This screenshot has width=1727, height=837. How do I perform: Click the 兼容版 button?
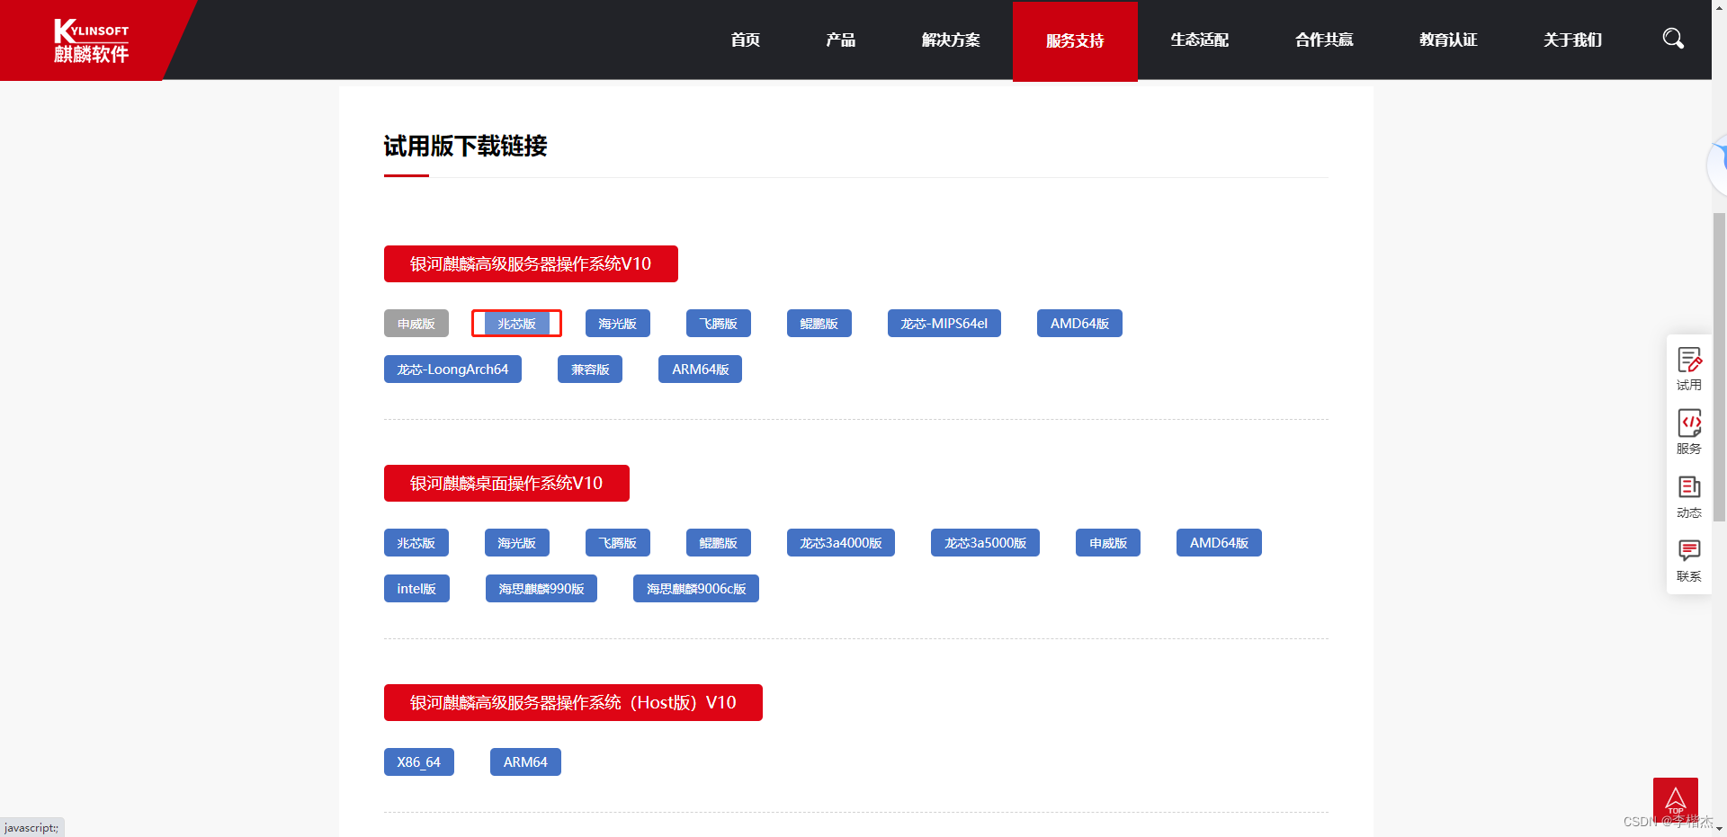tap(590, 370)
